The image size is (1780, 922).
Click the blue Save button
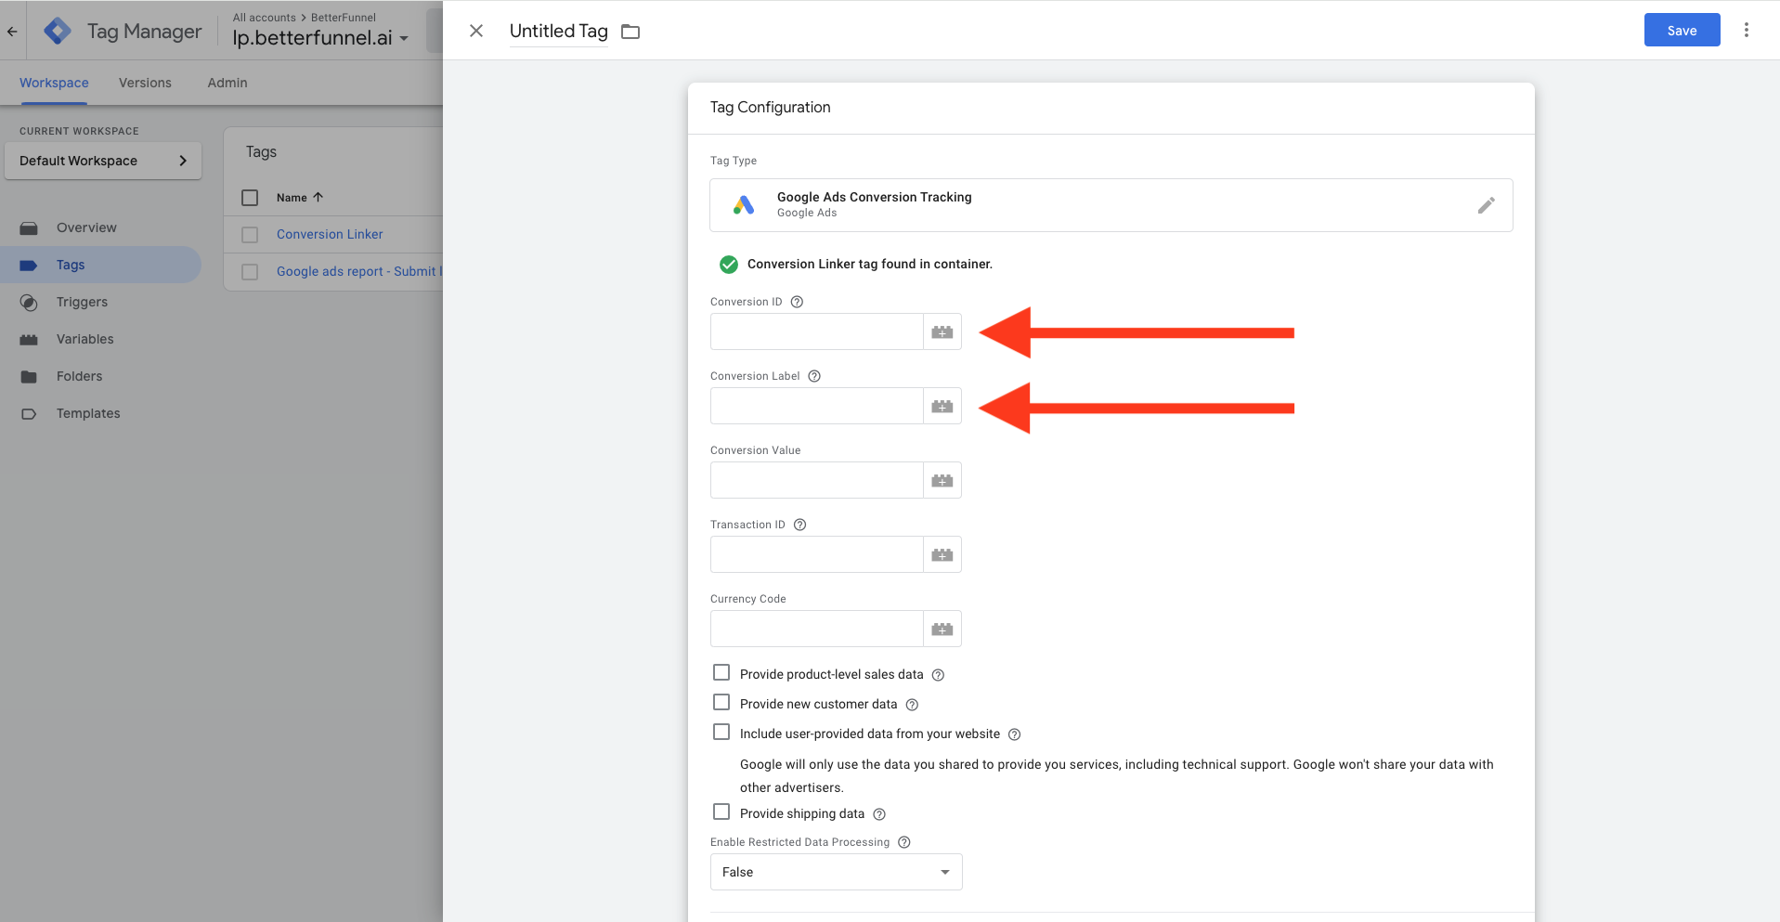tap(1681, 30)
